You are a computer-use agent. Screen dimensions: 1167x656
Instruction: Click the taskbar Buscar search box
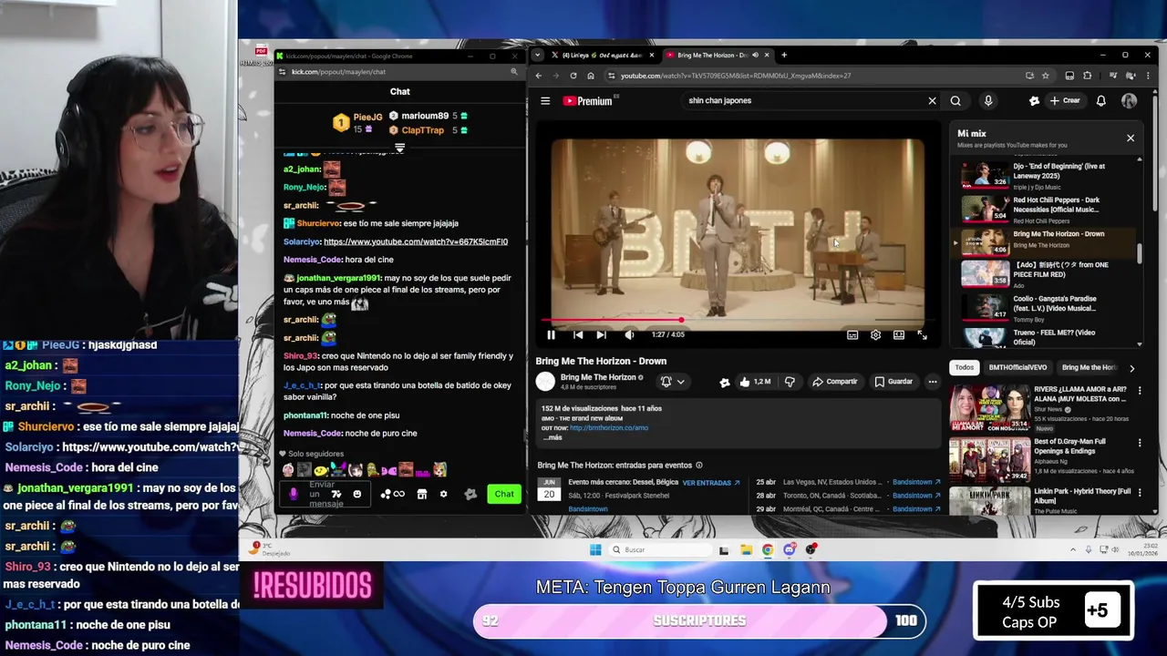pyautogui.click(x=660, y=549)
